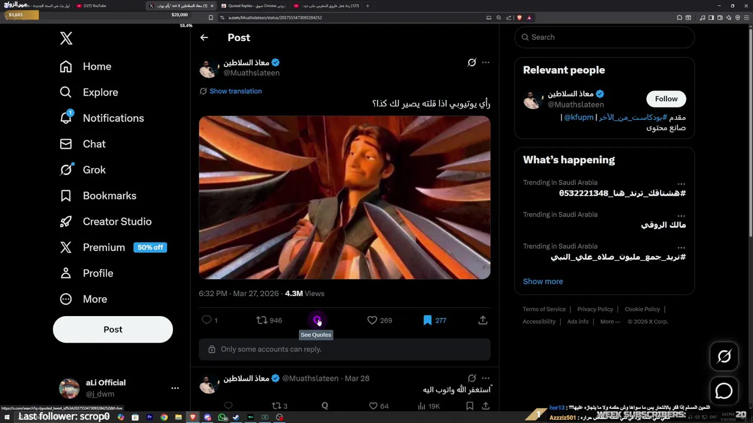Open Google Chrome from the taskbar

[164, 417]
